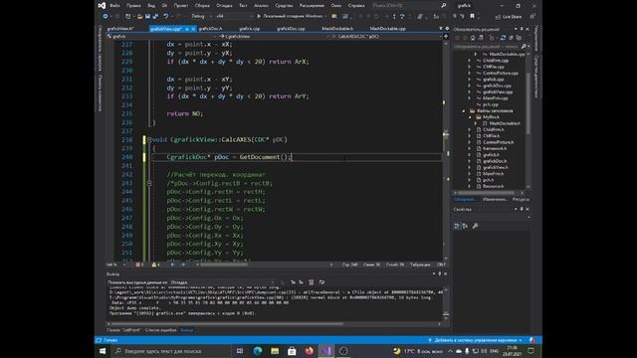Select Resource.h in Solution Explorer
This screenshot has width=637, height=358.
pos(494,186)
